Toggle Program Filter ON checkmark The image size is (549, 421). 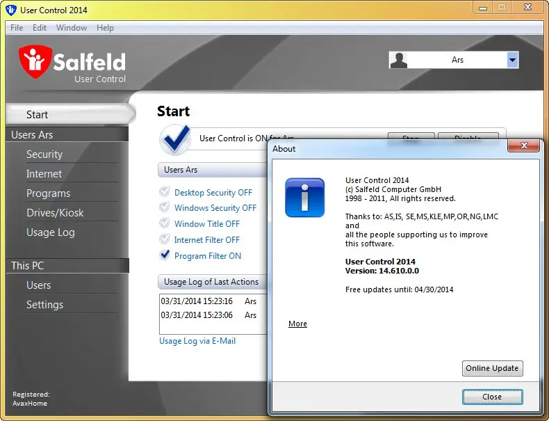click(x=165, y=255)
